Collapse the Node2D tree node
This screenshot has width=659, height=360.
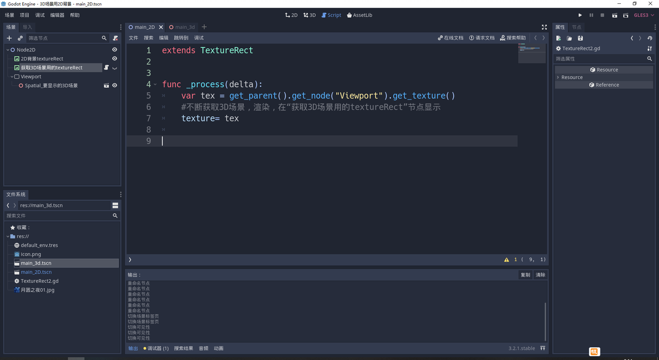tap(8, 50)
